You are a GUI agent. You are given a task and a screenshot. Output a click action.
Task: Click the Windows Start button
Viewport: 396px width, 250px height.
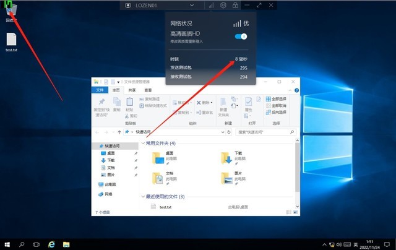click(7, 244)
